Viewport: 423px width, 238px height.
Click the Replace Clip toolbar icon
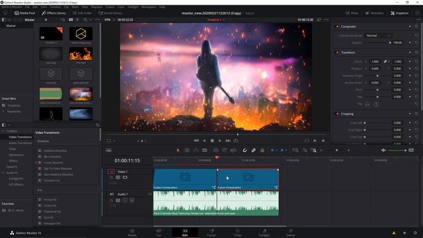click(233, 150)
